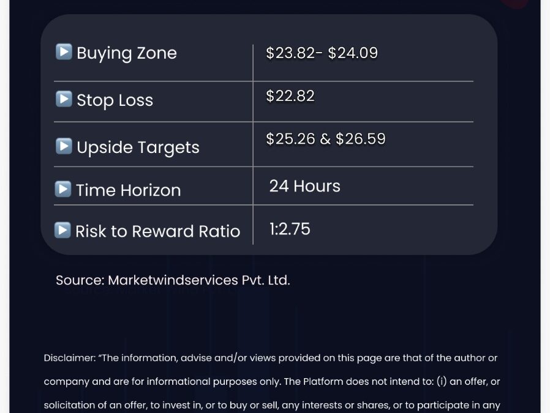Select the Buying Zone label
The height and width of the screenshot is (413, 550).
[x=127, y=53]
